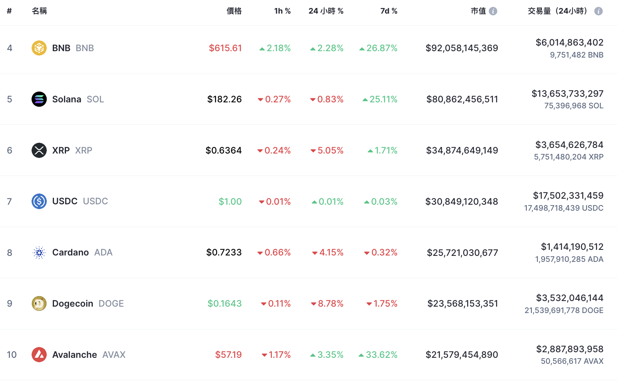Sort by the # rank column header
This screenshot has width=617, height=383.
tap(9, 11)
